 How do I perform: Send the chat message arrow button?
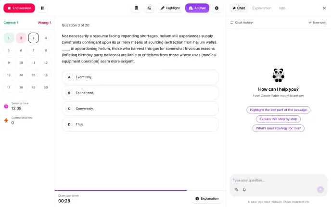tap(320, 190)
